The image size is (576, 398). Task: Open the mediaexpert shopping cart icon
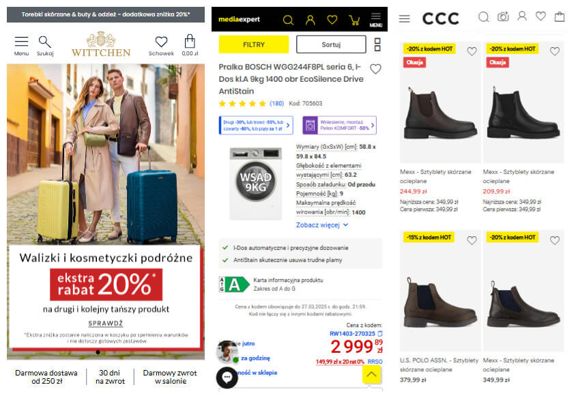(x=354, y=20)
